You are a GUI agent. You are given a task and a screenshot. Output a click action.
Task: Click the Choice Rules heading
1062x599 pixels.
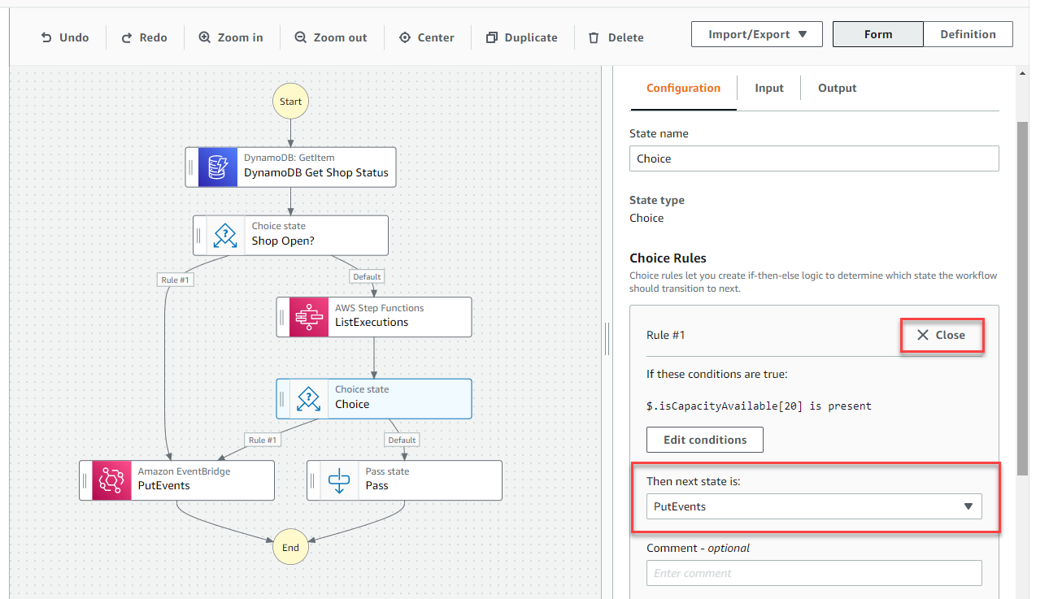[668, 258]
